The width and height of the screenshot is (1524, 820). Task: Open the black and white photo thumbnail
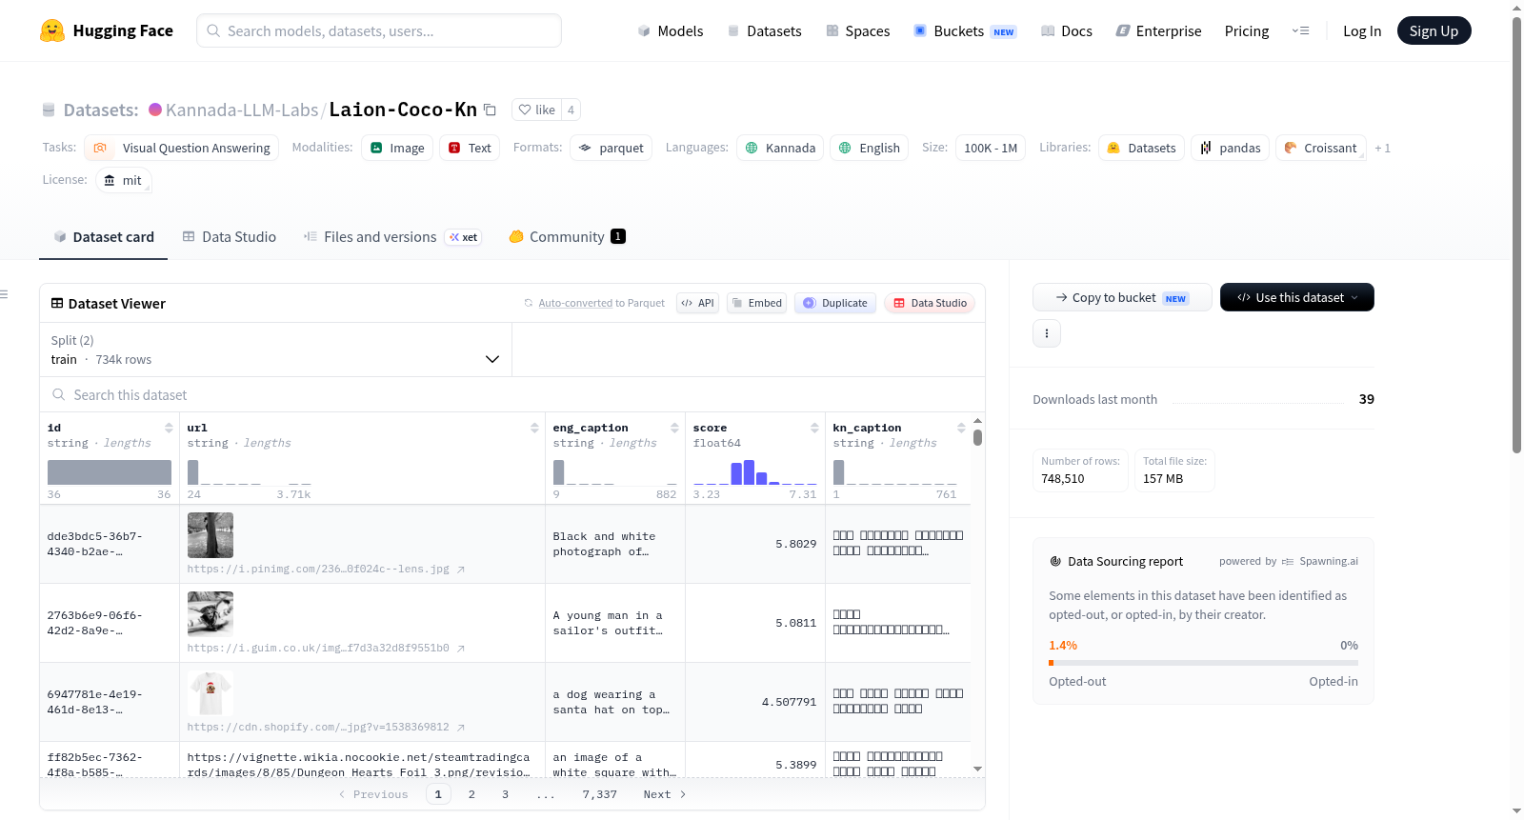211,535
